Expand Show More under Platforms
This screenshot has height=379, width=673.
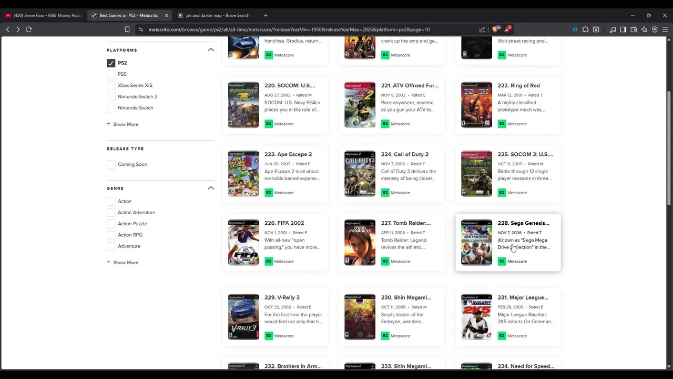123,124
